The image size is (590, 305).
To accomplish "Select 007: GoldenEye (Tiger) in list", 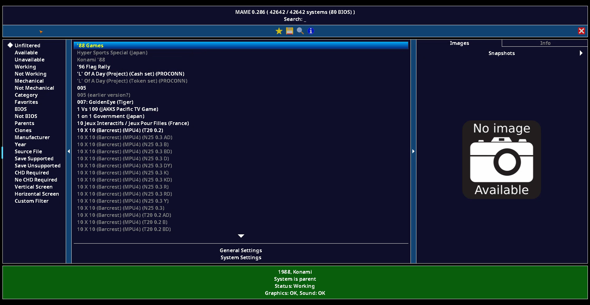I will (105, 102).
